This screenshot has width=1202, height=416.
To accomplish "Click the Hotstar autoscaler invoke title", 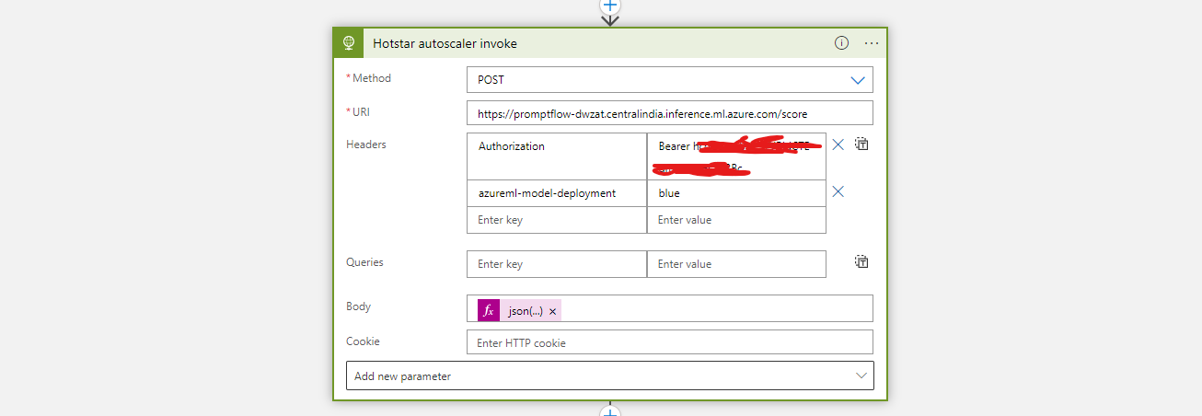I will click(445, 43).
